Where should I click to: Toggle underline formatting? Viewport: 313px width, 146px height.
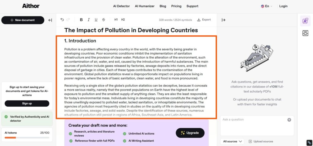tap(96, 20)
